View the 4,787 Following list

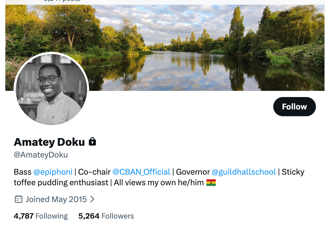[x=41, y=216]
